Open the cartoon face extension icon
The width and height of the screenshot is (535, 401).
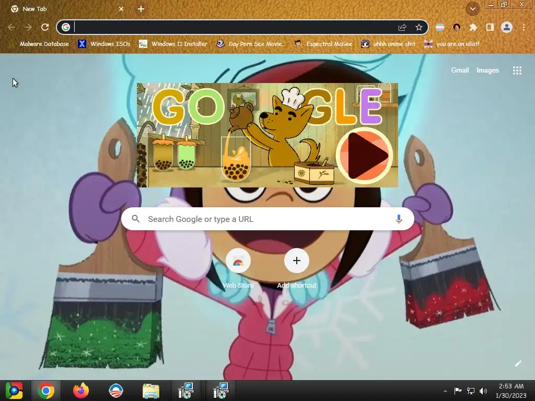457,27
